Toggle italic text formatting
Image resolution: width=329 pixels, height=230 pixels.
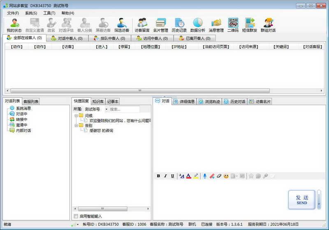(x=165, y=176)
